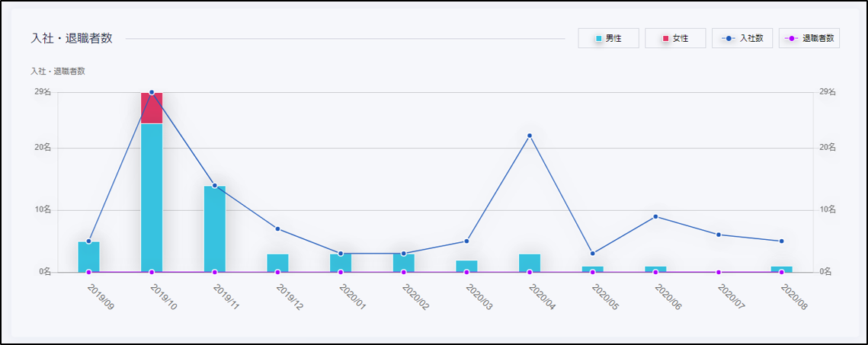Image resolution: width=868 pixels, height=345 pixels.
Task: Click the 入社数 data point at 2020/06
Action: click(655, 216)
